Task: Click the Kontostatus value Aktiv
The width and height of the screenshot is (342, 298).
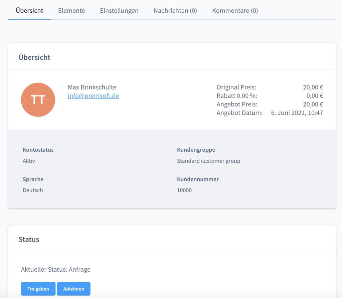Action: (x=29, y=161)
